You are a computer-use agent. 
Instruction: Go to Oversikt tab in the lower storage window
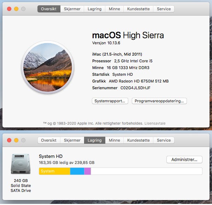coord(49,140)
